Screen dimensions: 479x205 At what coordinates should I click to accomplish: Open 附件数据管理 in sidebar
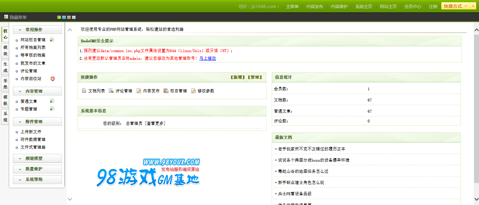33,140
